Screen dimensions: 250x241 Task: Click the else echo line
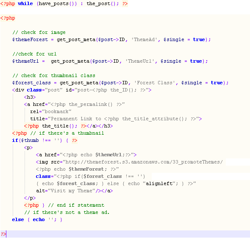click(x=37, y=220)
